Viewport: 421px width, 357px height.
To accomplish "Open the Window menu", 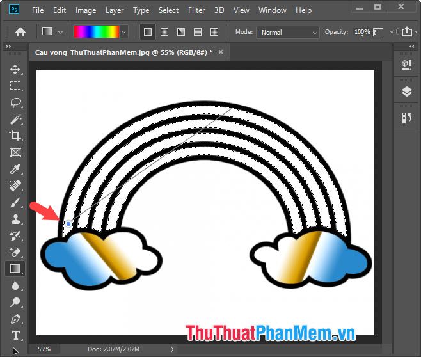I will pyautogui.click(x=273, y=10).
